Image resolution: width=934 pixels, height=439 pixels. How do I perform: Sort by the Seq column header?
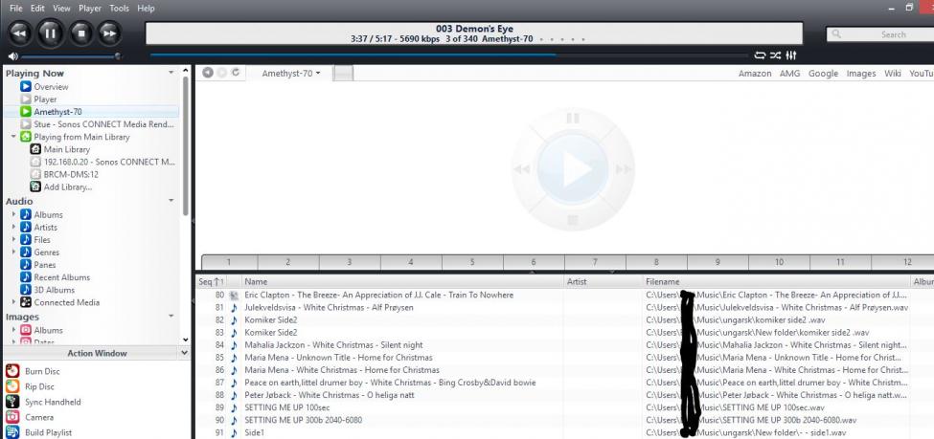pyautogui.click(x=211, y=281)
